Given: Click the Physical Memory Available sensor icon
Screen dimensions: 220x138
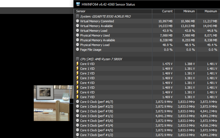Looking at the screenshot, I should [x=78, y=40].
